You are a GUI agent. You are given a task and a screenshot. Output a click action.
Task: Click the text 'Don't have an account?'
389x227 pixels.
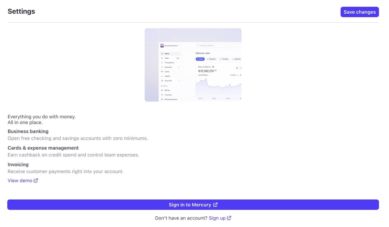point(181,218)
